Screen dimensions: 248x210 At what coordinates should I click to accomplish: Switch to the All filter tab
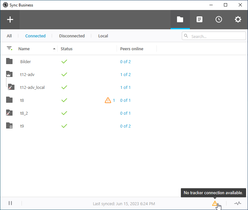point(9,36)
